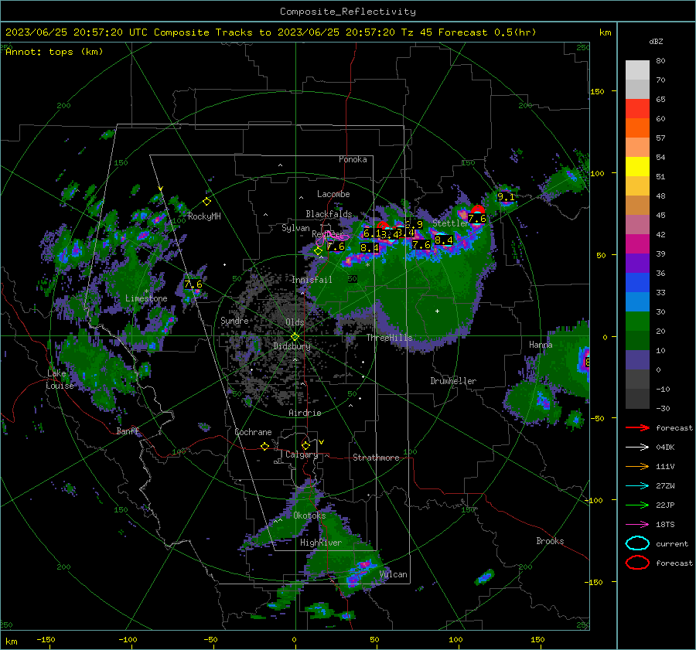Select the 10-0 dBZ slate blue swatch
Image resolution: width=696 pixels, height=650 pixels.
(x=637, y=360)
